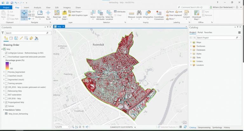This screenshot has width=244, height=131.
Task: Click the Measure tool
Action: 131,14
